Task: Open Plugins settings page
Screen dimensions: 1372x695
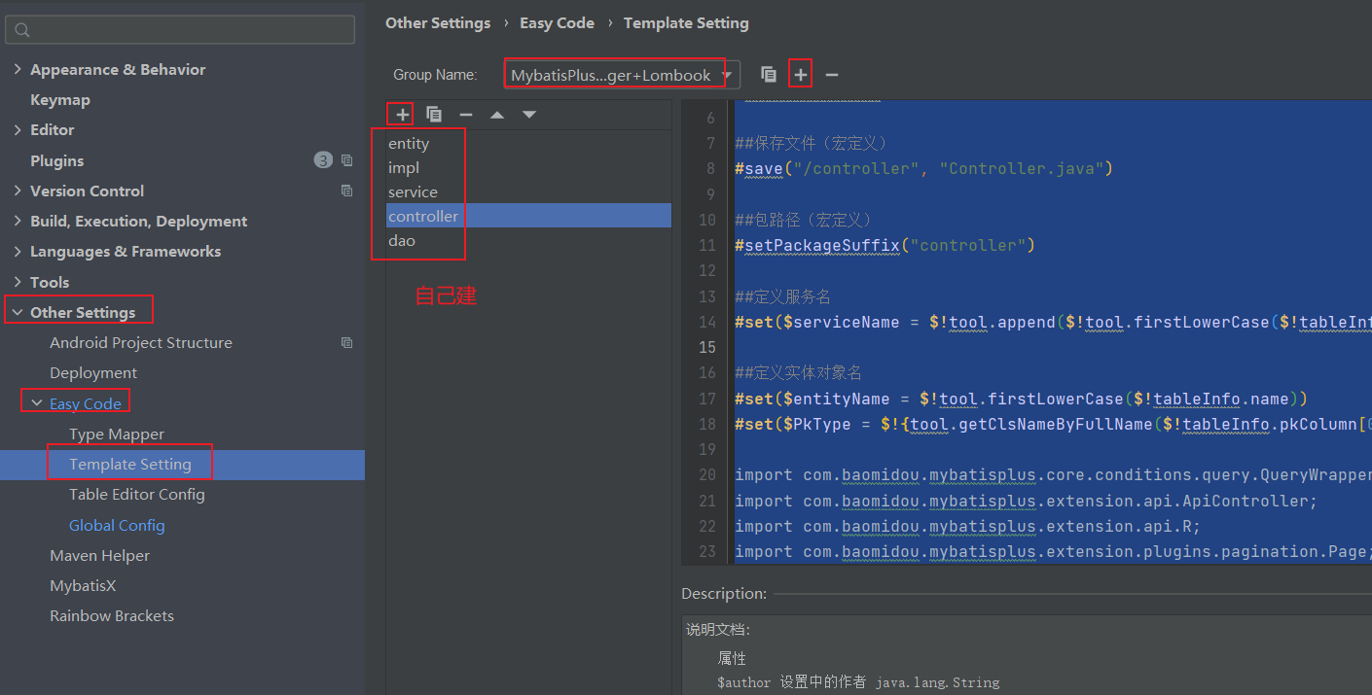Action: (56, 160)
